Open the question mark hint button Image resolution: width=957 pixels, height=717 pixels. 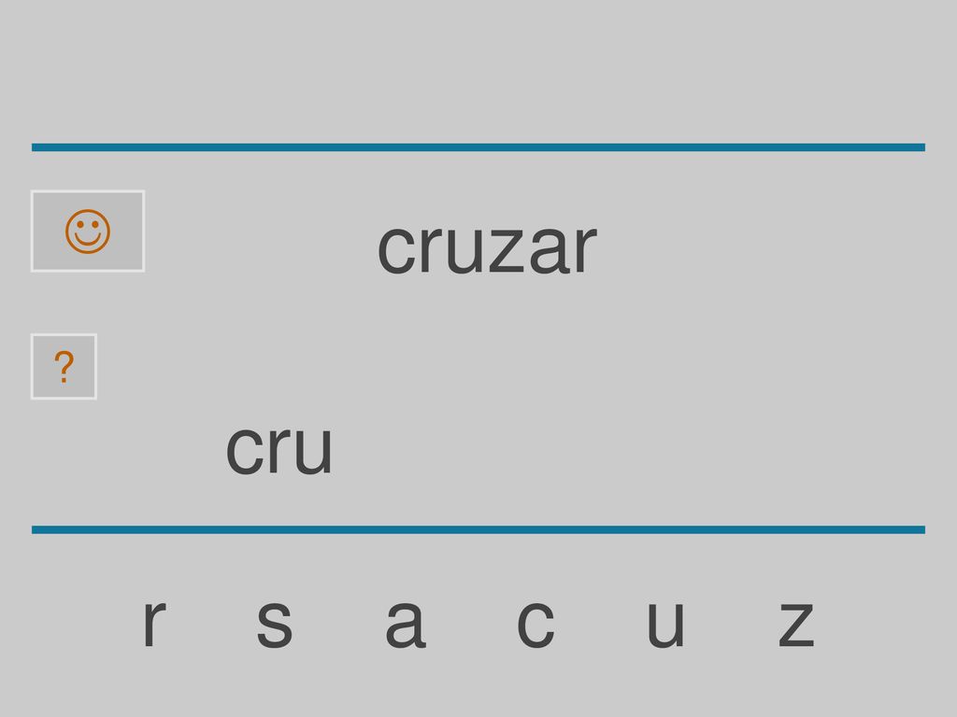[x=64, y=366]
